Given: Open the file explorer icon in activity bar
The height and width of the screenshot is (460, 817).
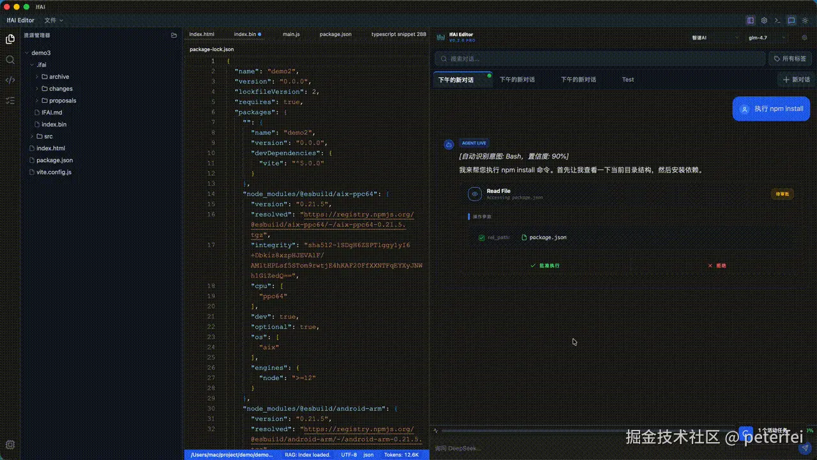Looking at the screenshot, I should (10, 38).
